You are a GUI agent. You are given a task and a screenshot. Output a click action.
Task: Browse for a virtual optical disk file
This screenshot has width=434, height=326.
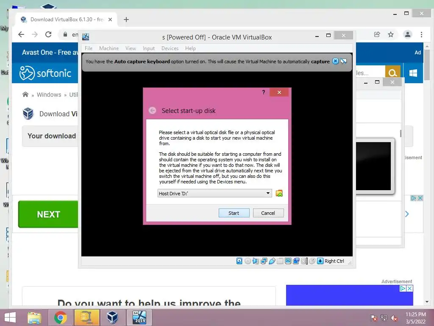279,193
